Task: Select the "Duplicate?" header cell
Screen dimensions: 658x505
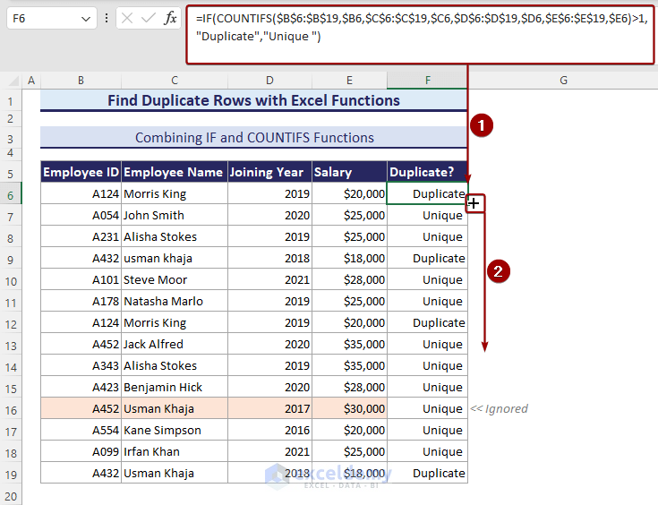Action: click(427, 172)
